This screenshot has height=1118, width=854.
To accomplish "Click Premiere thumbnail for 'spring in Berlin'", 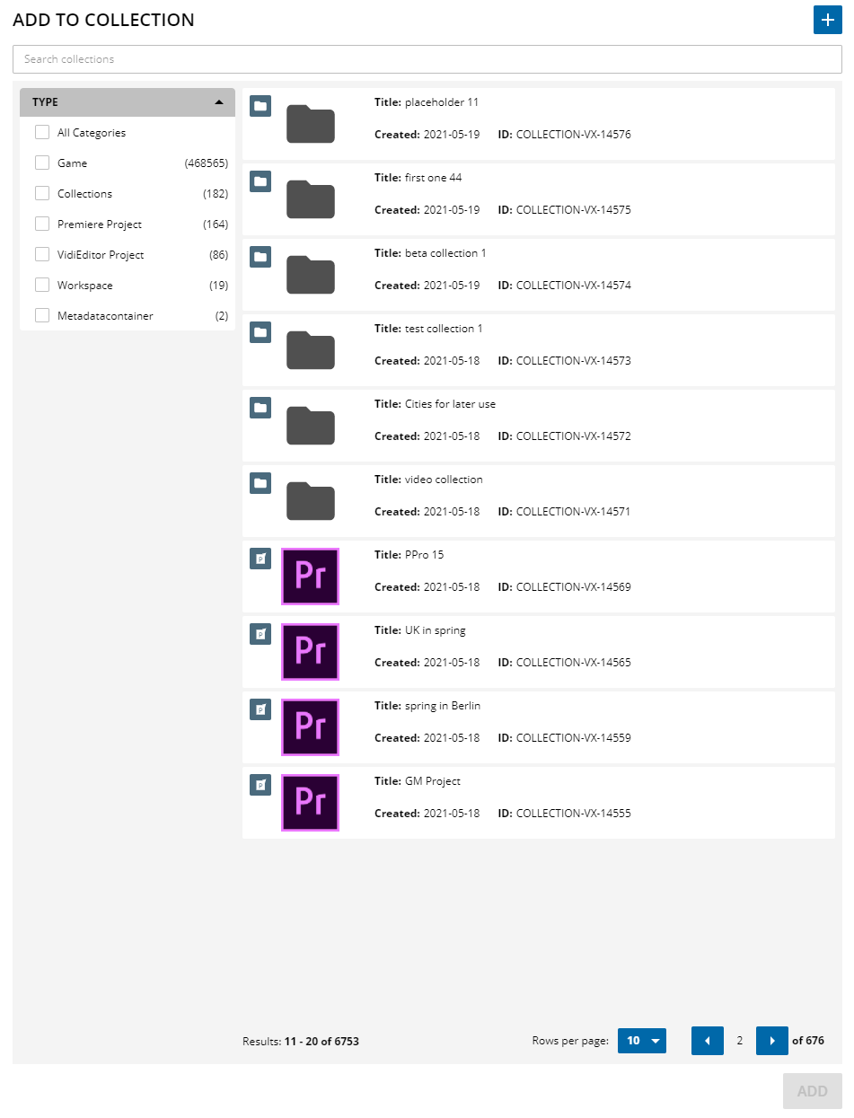I will click(x=310, y=727).
